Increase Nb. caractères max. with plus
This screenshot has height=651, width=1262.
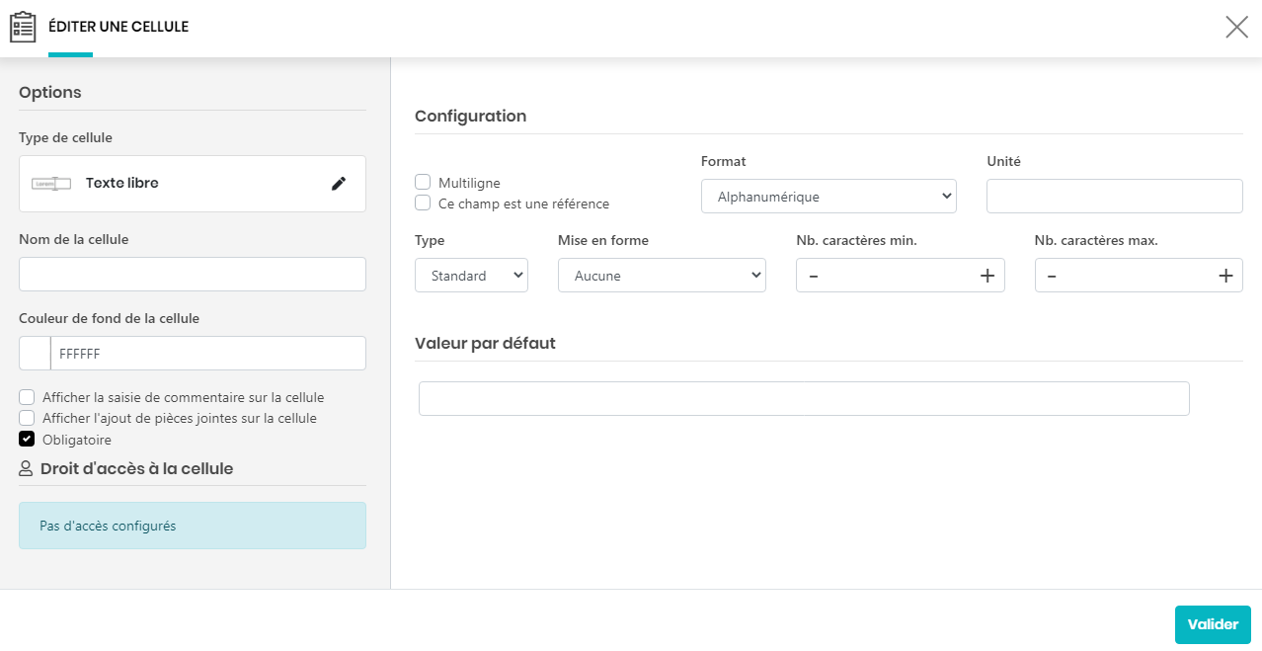pos(1224,276)
